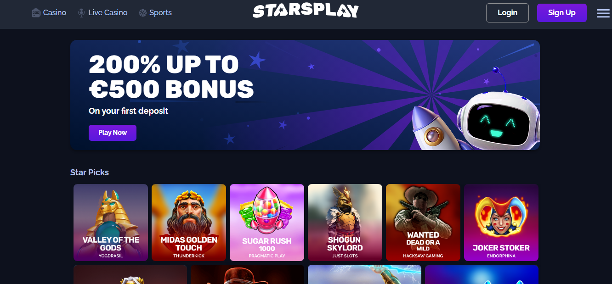Viewport: 612px width, 284px height.
Task: Click the purple Sign Up button
Action: click(x=562, y=13)
